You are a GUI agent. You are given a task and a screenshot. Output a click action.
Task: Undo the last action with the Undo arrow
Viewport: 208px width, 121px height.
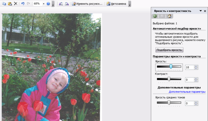pos(23,4)
